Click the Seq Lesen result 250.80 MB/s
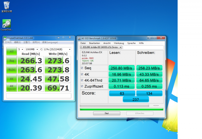 [x=122, y=68]
